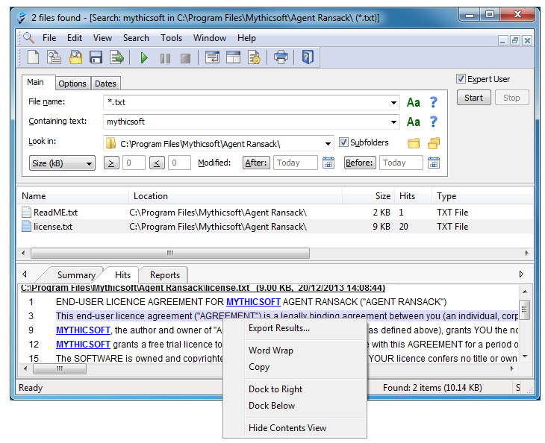The height and width of the screenshot is (443, 545).
Task: Start search with green play icon
Action: pos(144,57)
